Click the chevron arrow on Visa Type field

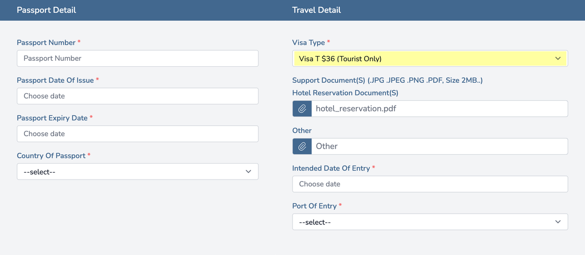tap(558, 58)
